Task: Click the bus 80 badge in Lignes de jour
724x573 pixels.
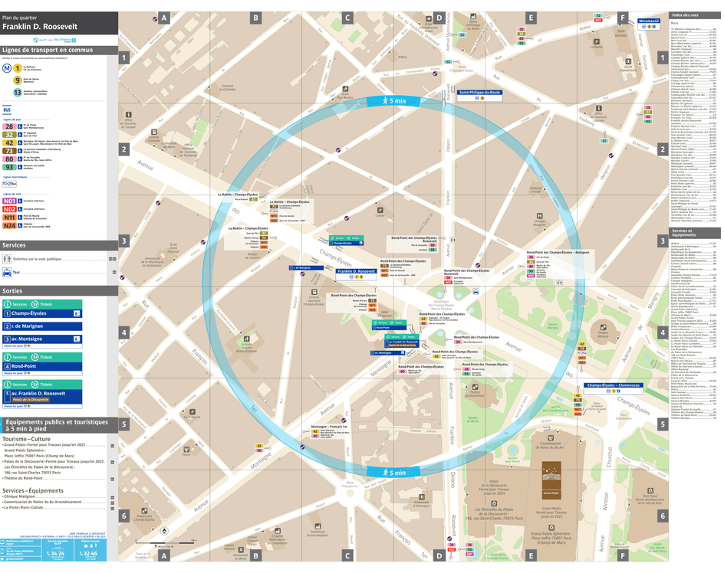Action: click(9, 159)
